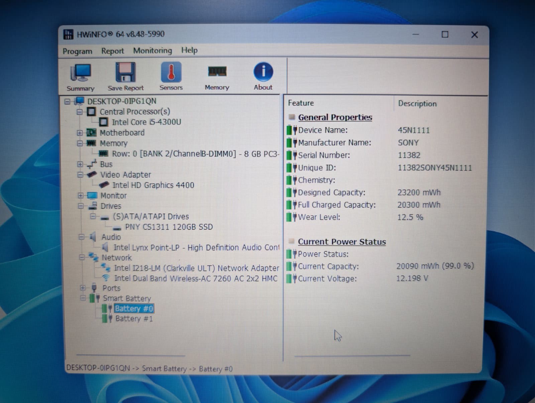Click Intel Dual Band Wireless Wi-Fi icon

(106, 278)
